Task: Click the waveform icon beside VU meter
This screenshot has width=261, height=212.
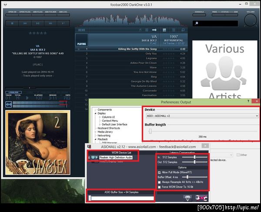Action: pyautogui.click(x=9, y=104)
